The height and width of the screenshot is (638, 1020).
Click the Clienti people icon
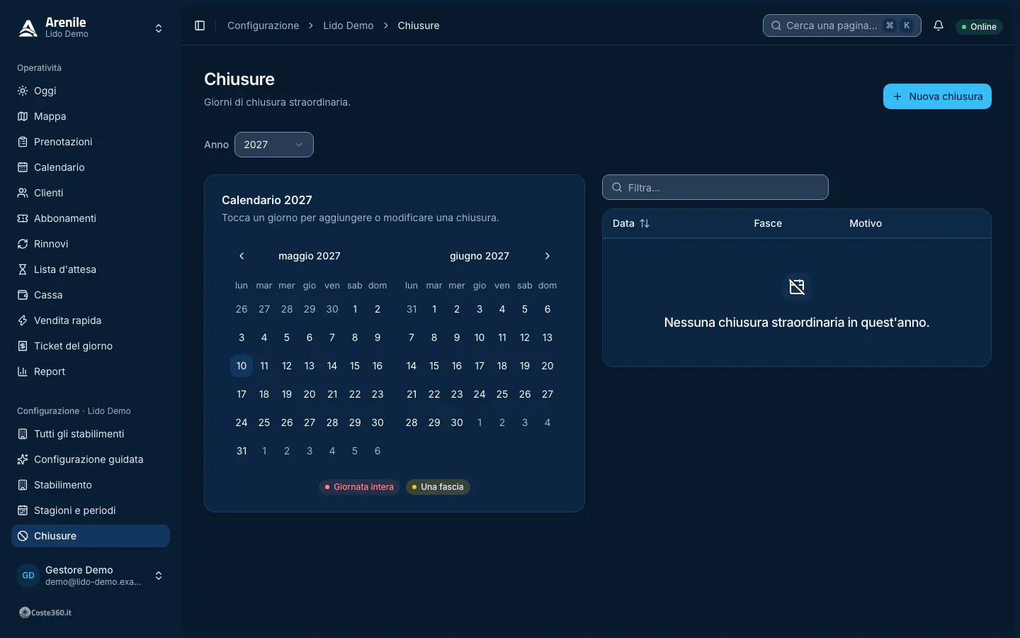23,193
